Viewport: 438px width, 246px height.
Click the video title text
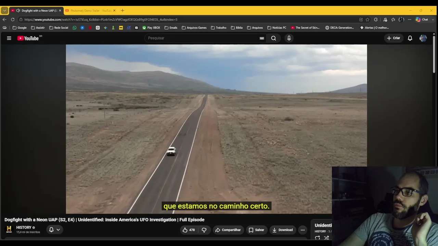click(x=104, y=220)
